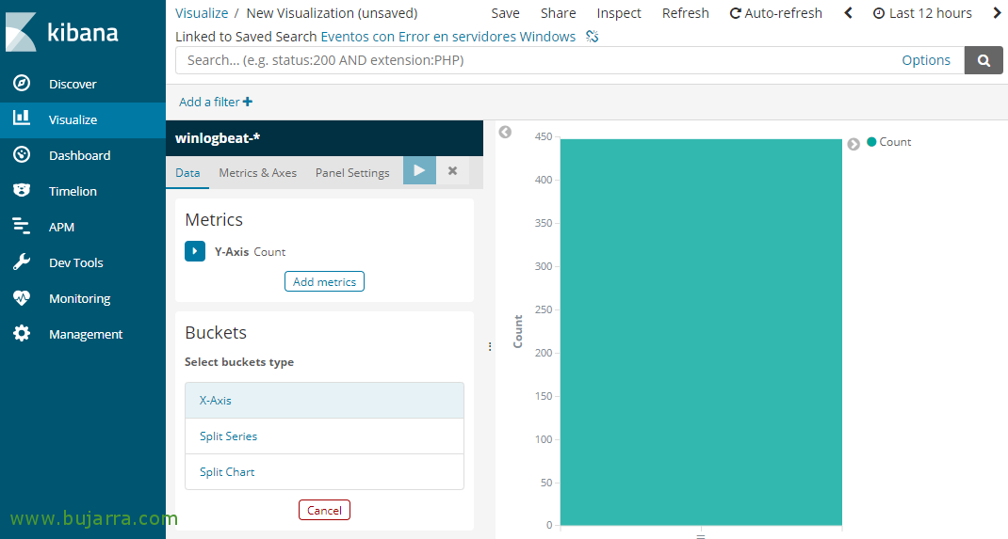Open Monitoring heartbeat icon

click(x=22, y=298)
